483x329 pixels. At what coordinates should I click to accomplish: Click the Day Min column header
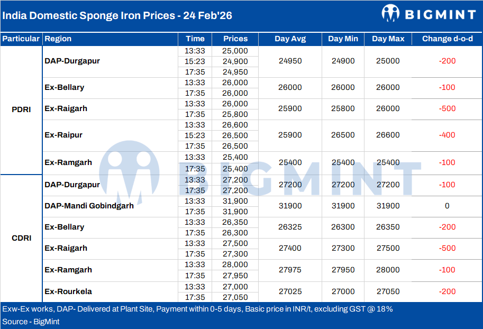coord(343,39)
